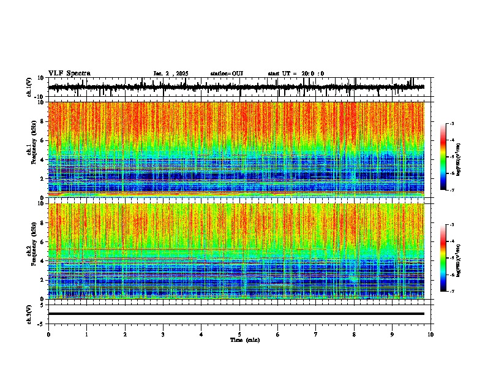
Task: Click inside the ch.1 spectrogram panel
Action: [x=236, y=150]
